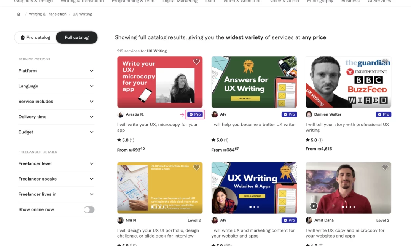Open 'I will help you become a better UX writer'

pyautogui.click(x=253, y=125)
